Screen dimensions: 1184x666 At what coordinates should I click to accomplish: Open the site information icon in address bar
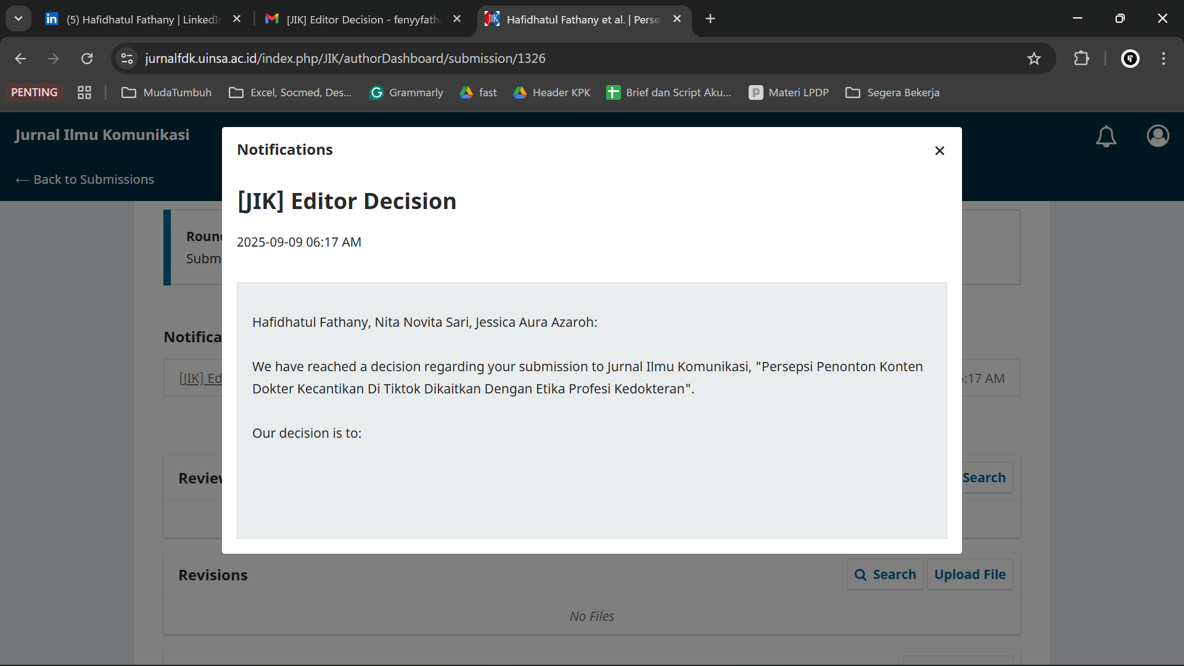(127, 59)
